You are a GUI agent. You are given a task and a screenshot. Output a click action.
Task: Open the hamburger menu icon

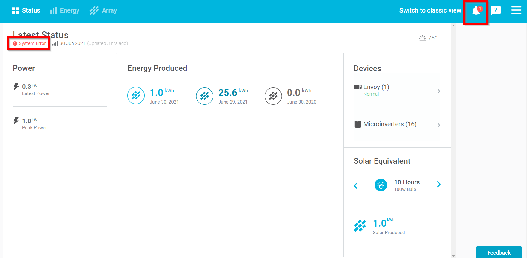pyautogui.click(x=516, y=10)
